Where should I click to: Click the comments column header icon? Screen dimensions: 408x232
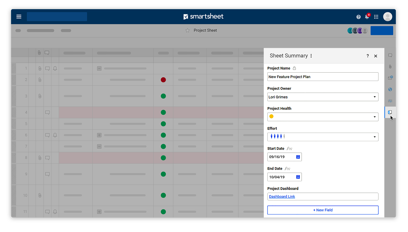tap(47, 53)
